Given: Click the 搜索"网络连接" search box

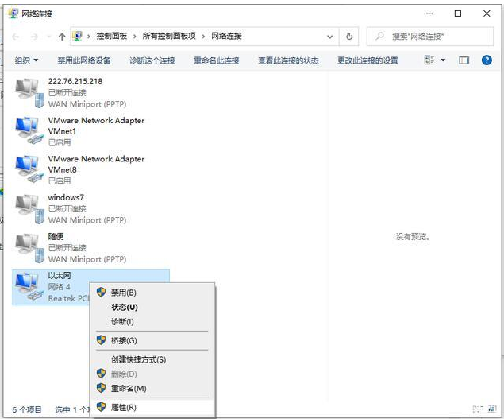Looking at the screenshot, I should tap(435, 37).
